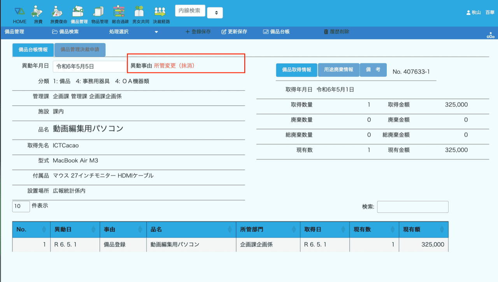The height and width of the screenshot is (282, 498).
Task: Open the 旅費復命 module icon
Action: pos(59,15)
